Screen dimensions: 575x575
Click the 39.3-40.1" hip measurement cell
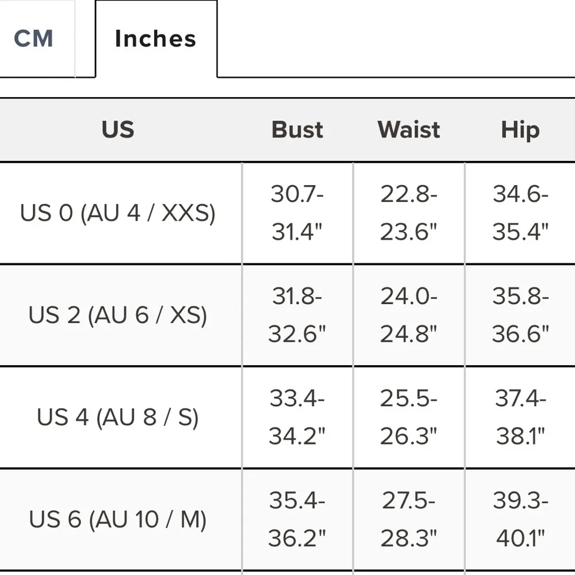520,520
